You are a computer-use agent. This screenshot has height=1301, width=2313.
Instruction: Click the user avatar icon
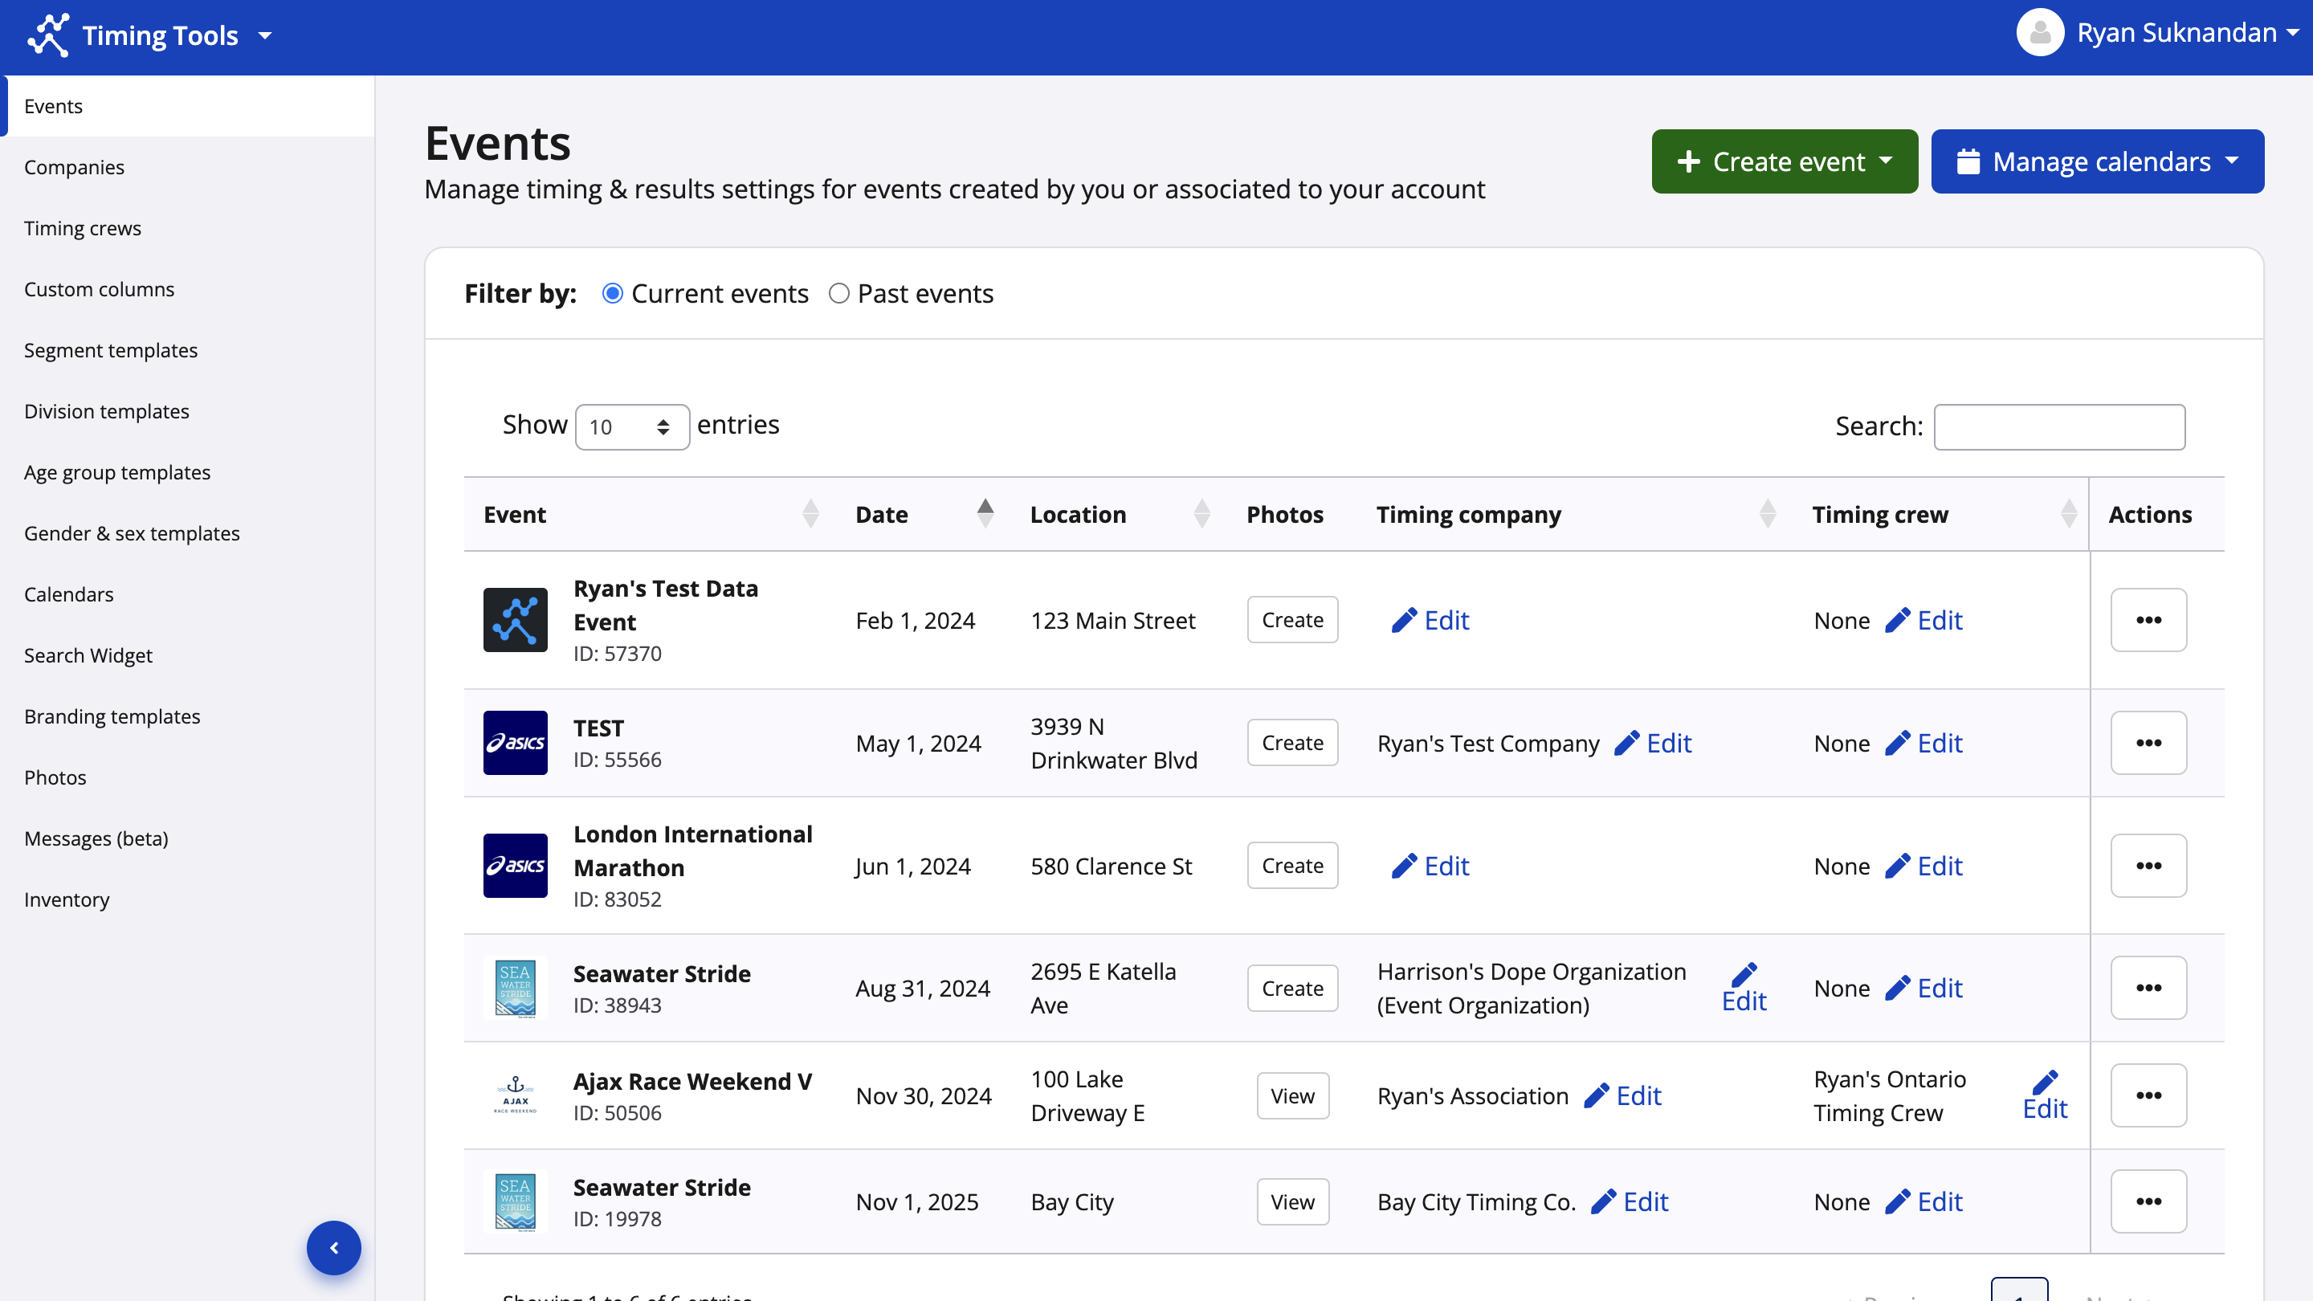tap(2039, 33)
